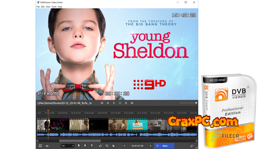
Task: Set cut end marker flag
Action: pos(85,146)
